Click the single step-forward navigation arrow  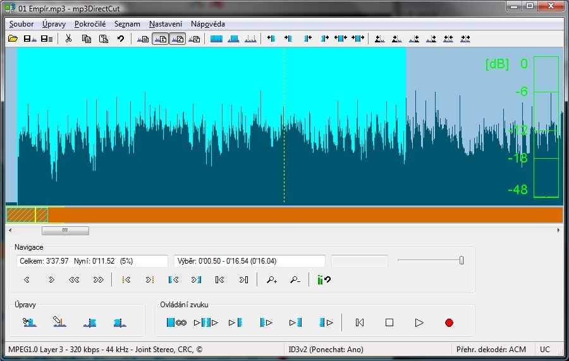coord(51,279)
